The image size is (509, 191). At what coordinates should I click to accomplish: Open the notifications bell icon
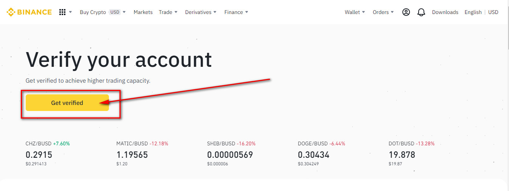(421, 12)
